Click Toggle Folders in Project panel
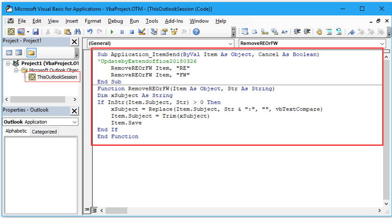392x218 pixels. click(31, 53)
